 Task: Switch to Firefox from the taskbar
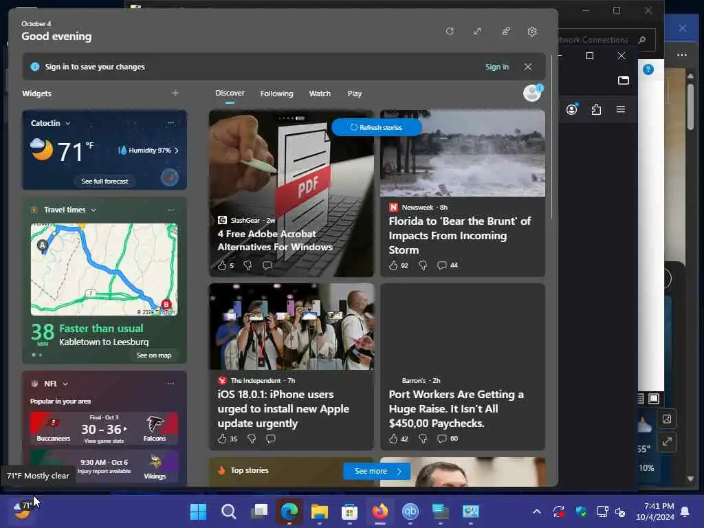(x=379, y=511)
